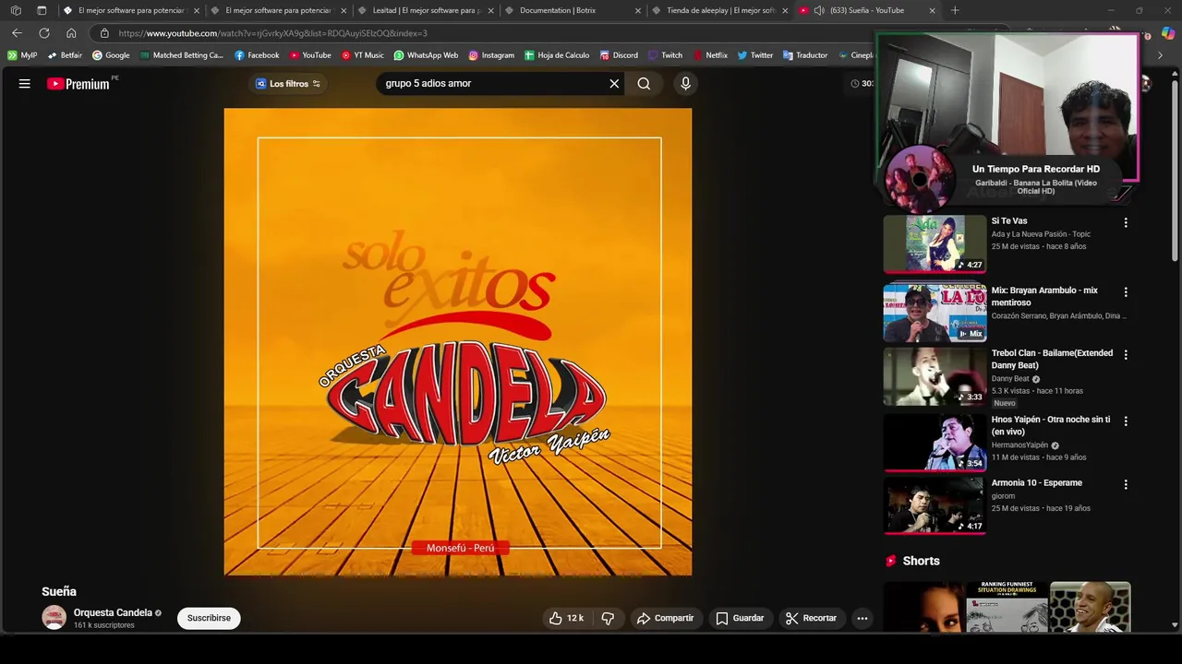Play the Bryan Arambulo mix thumbnail
The height and width of the screenshot is (664, 1182).
click(935, 313)
